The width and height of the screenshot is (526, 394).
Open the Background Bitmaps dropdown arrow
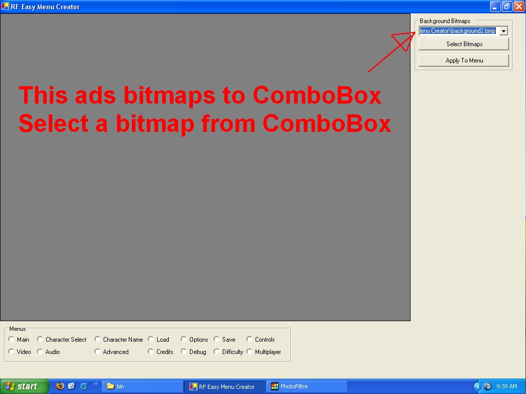(503, 31)
